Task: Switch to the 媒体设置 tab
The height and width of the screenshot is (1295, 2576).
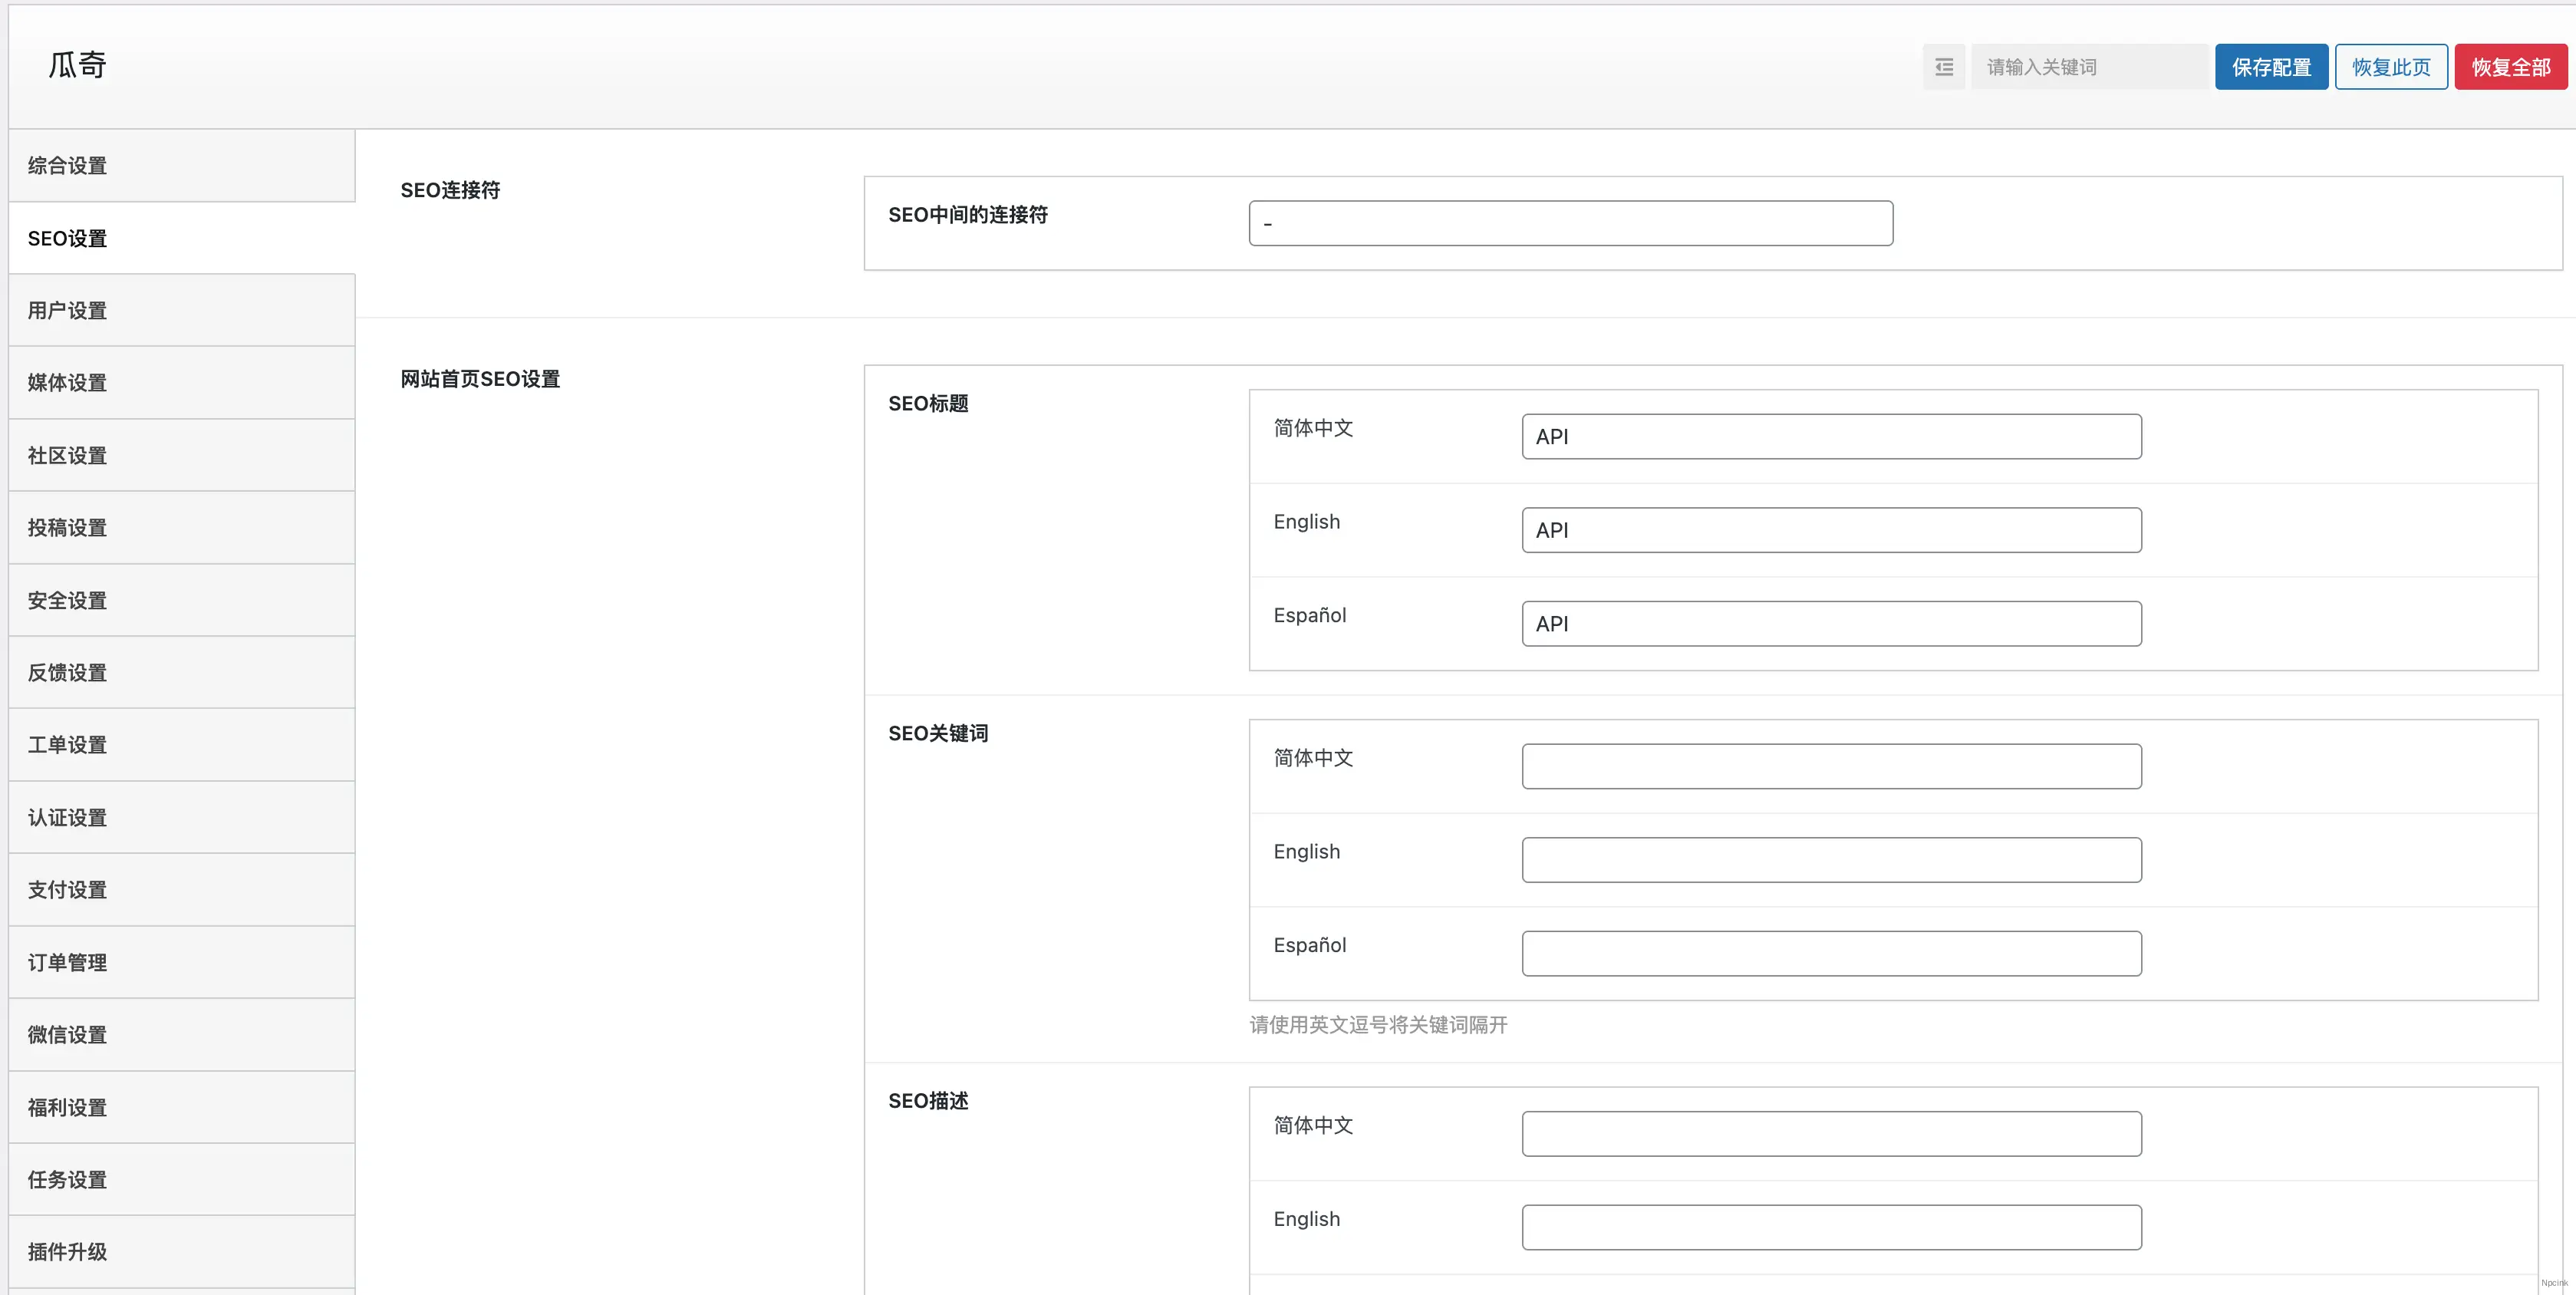Action: [x=182, y=383]
